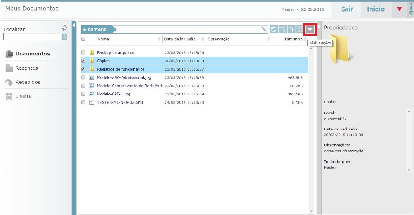Uncheck the Cópias folder checkbox
Image resolution: width=414 pixels, height=215 pixels.
pos(83,61)
